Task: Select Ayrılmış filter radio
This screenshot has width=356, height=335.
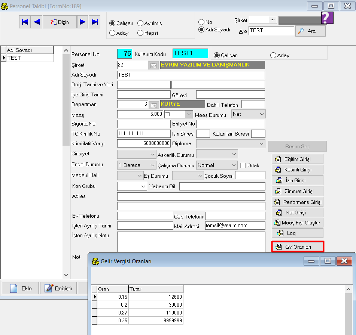Action: pos(140,23)
